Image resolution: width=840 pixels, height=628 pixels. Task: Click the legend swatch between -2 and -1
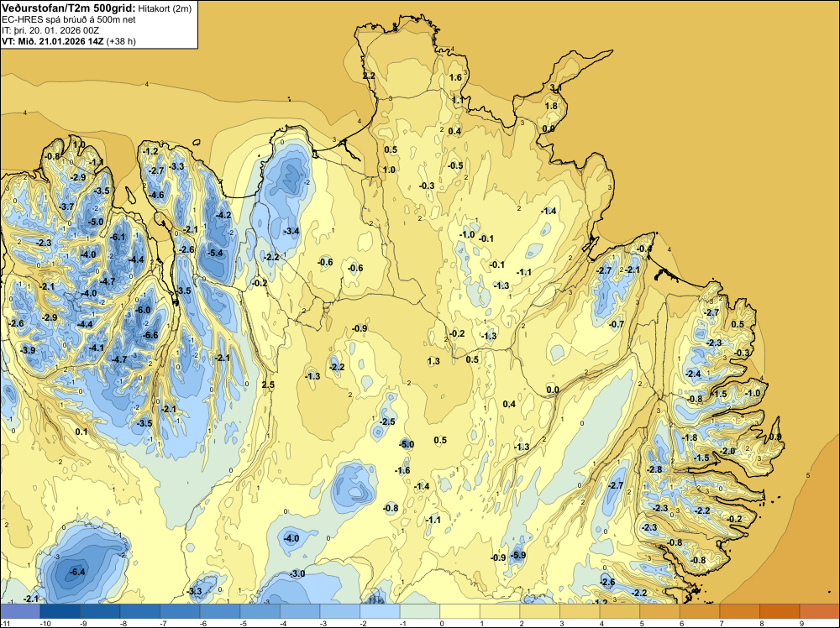click(380, 611)
